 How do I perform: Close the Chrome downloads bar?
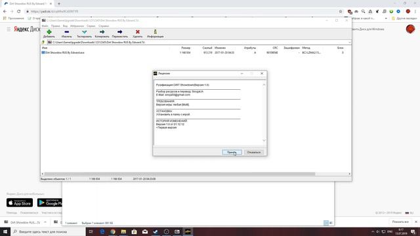tap(416, 222)
